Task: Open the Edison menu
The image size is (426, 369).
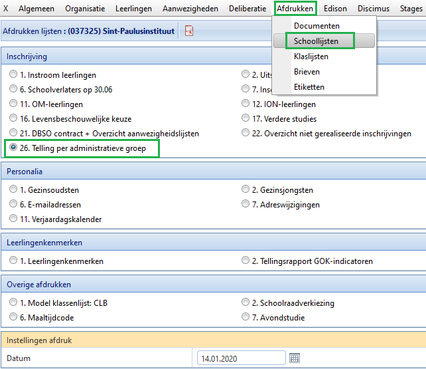Action: [335, 9]
